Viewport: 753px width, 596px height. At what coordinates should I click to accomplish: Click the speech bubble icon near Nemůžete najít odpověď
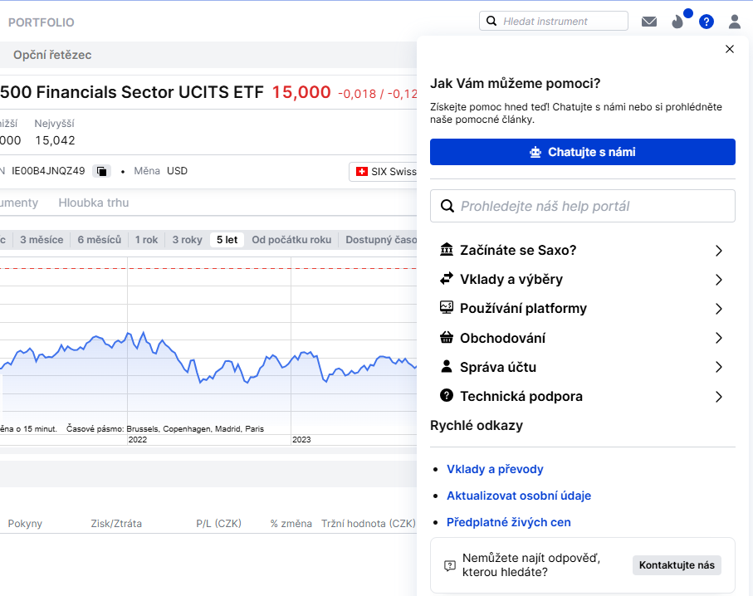(449, 565)
